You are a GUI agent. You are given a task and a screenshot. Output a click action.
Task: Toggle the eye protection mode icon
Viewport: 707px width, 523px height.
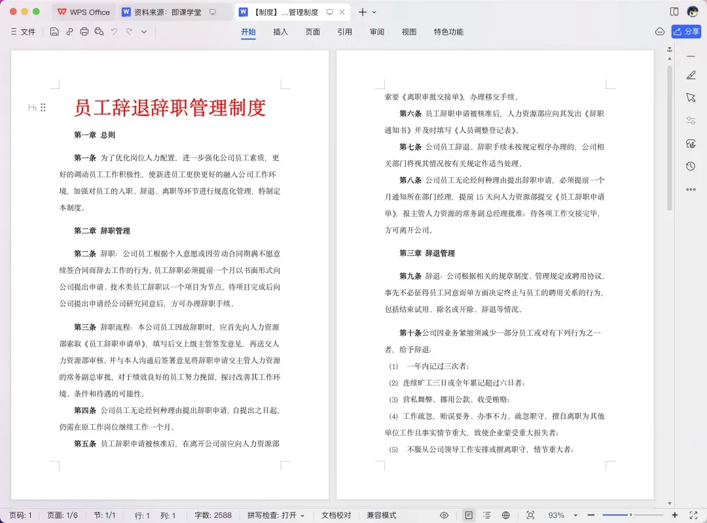pyautogui.click(x=444, y=515)
